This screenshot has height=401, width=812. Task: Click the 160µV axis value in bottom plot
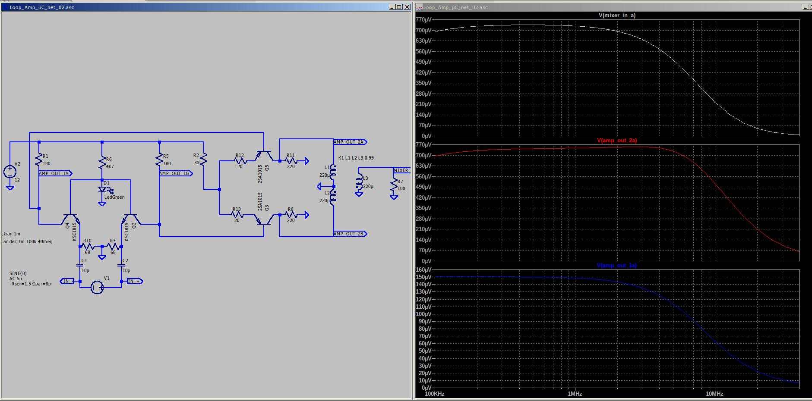coord(423,269)
